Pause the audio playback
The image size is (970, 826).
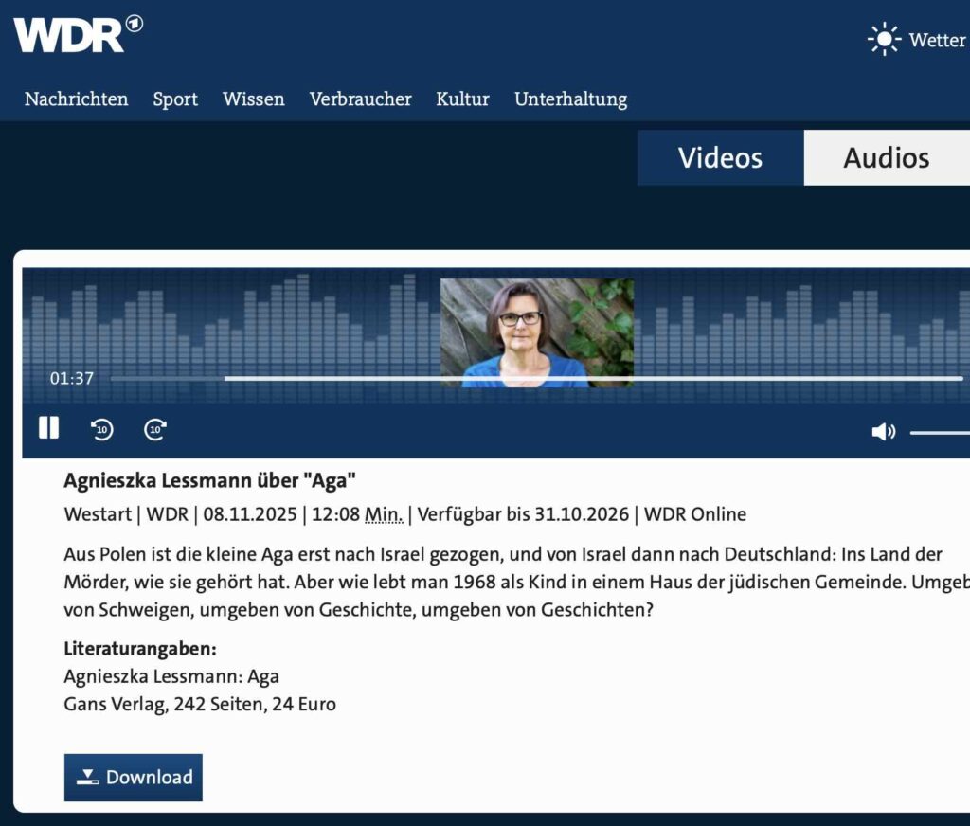[48, 429]
